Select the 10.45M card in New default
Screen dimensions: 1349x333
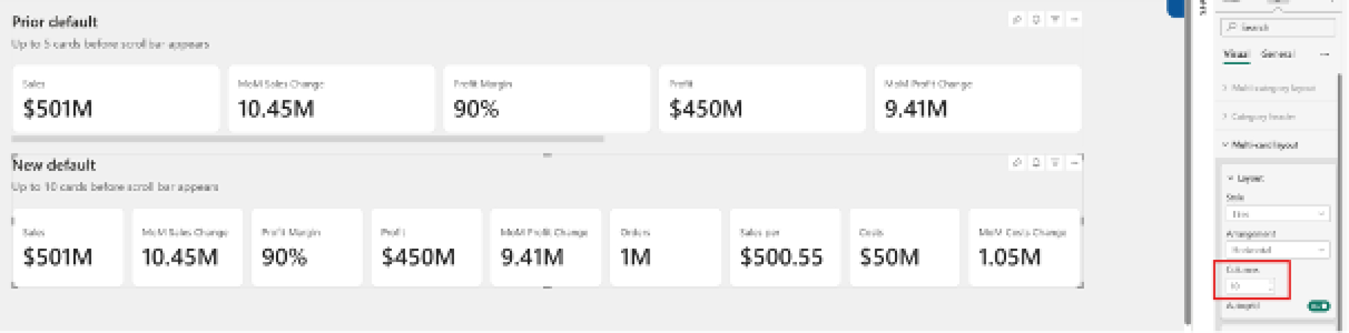(x=187, y=247)
